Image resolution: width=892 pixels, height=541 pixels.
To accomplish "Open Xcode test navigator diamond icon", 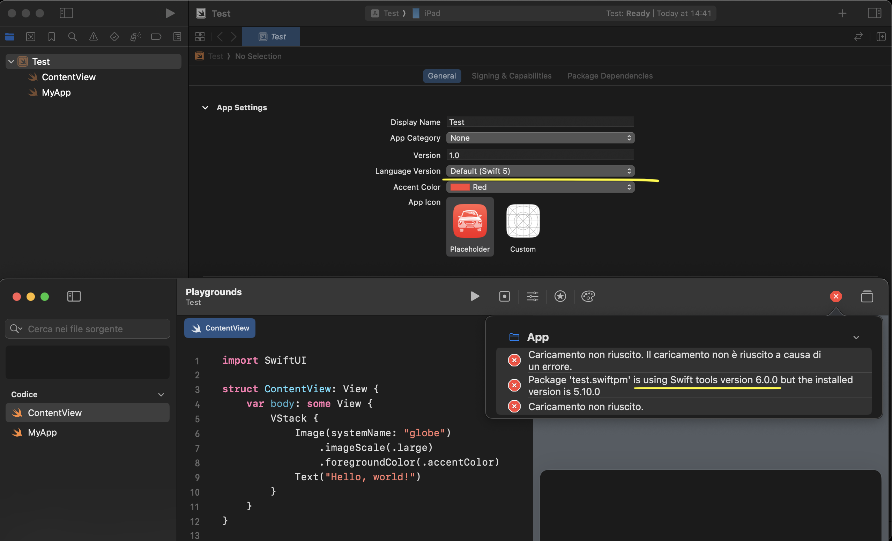I will [114, 37].
